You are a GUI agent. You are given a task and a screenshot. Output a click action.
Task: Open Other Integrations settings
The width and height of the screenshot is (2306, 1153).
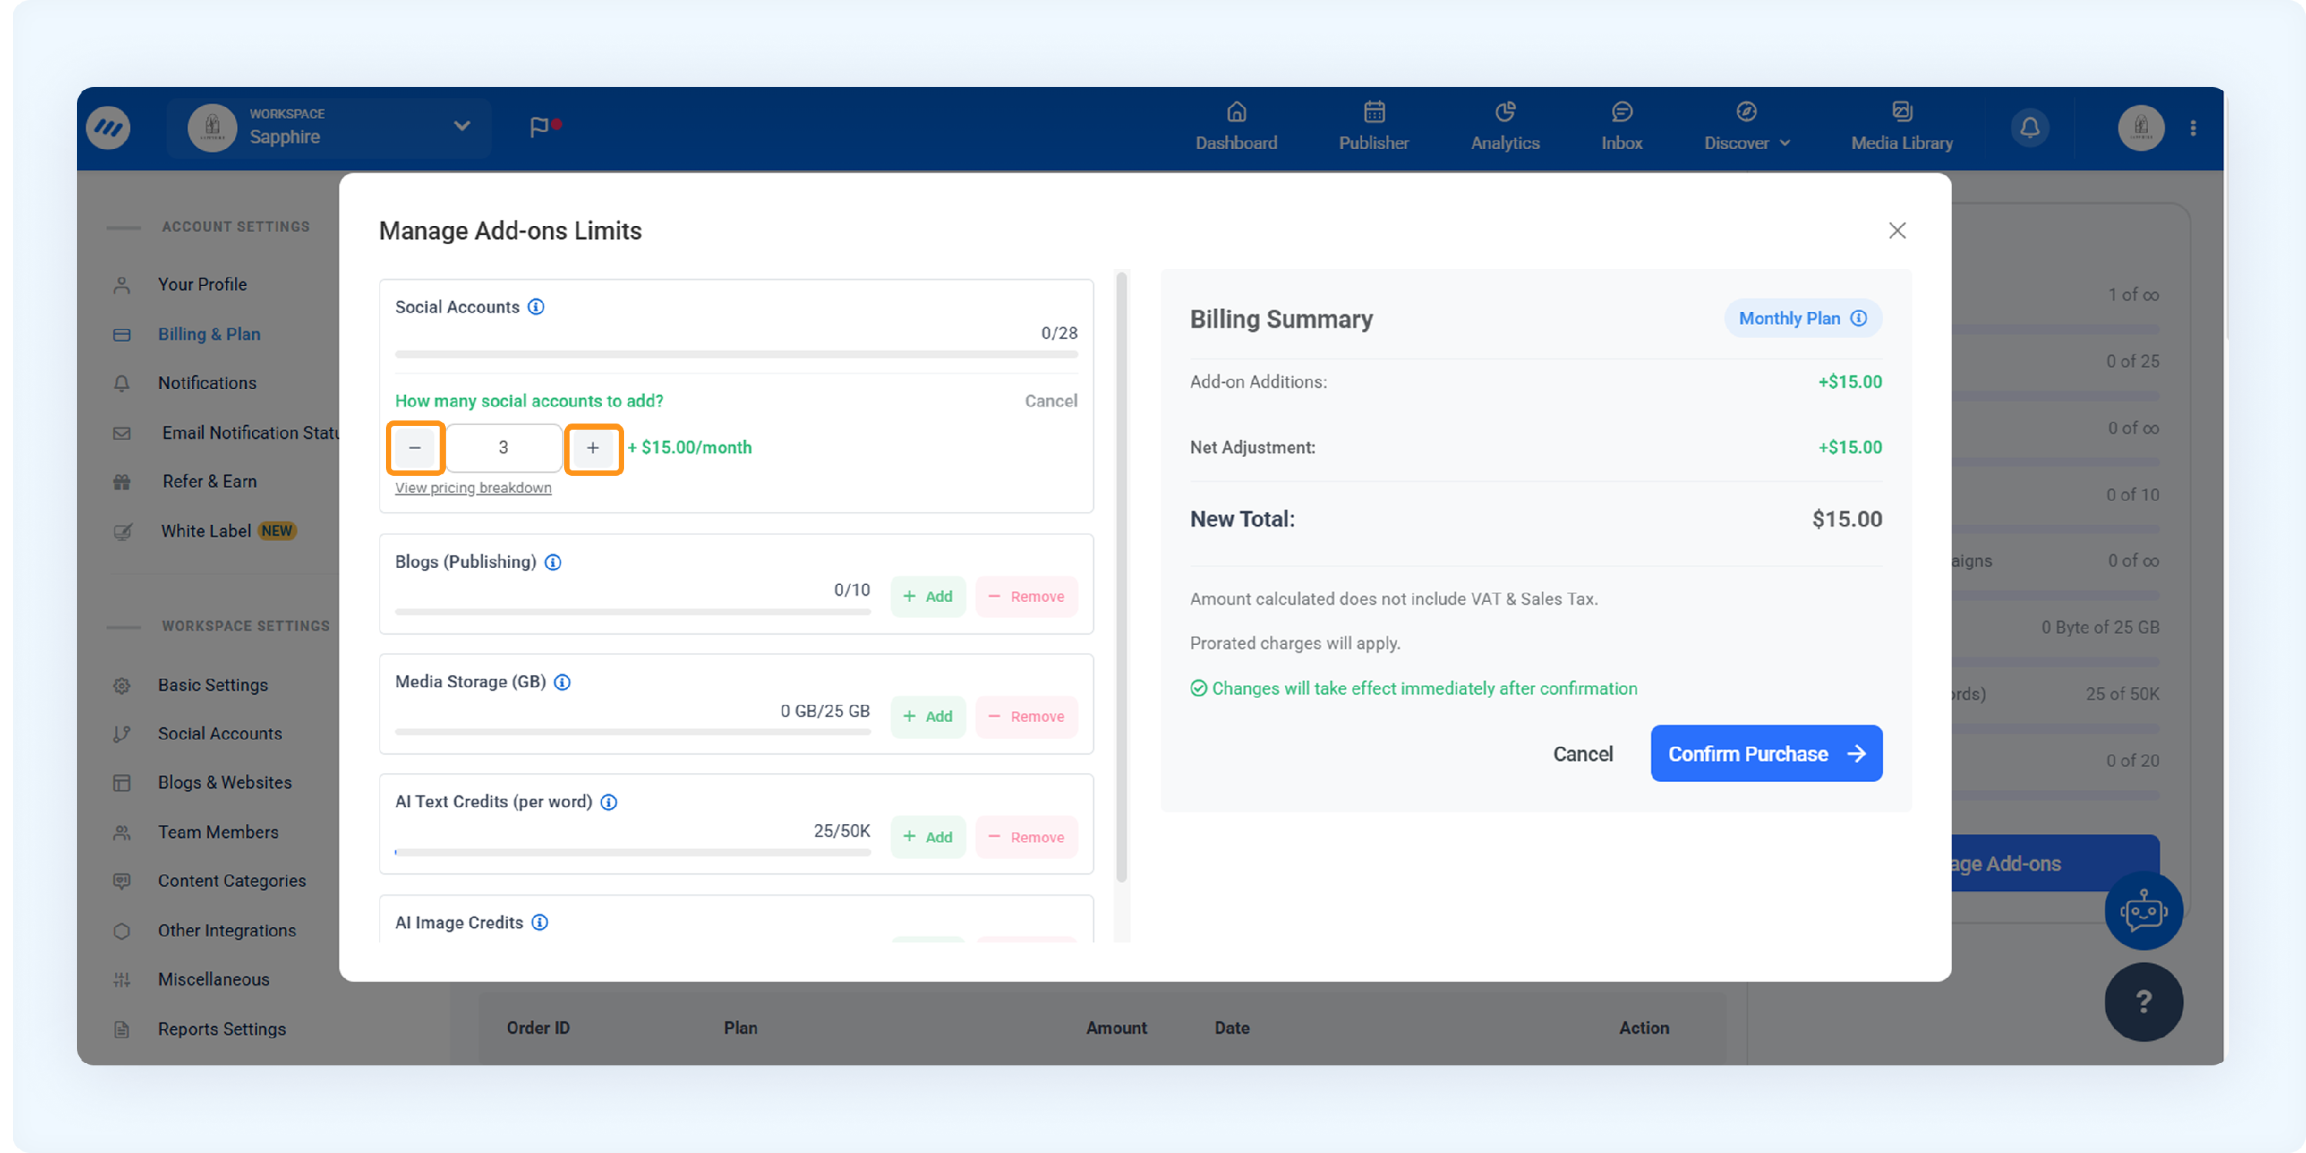tap(228, 931)
